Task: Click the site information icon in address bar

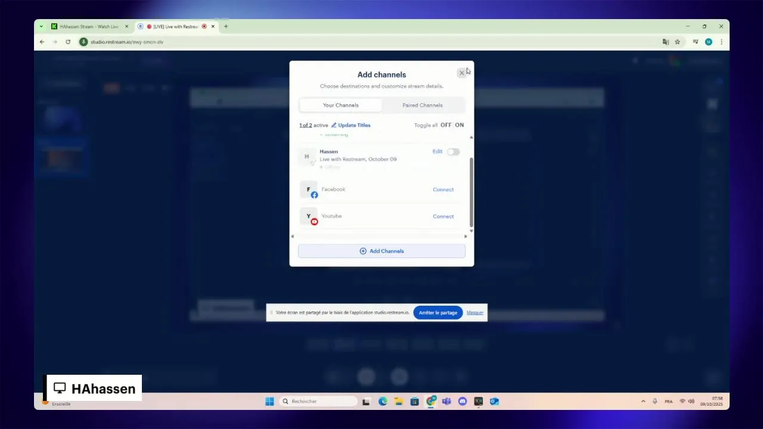Action: pos(83,42)
